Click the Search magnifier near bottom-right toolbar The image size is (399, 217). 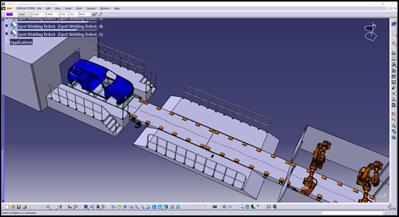[242, 207]
